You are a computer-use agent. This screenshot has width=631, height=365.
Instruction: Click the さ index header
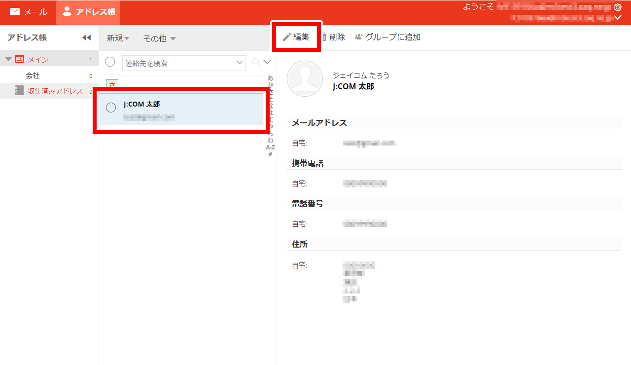112,84
